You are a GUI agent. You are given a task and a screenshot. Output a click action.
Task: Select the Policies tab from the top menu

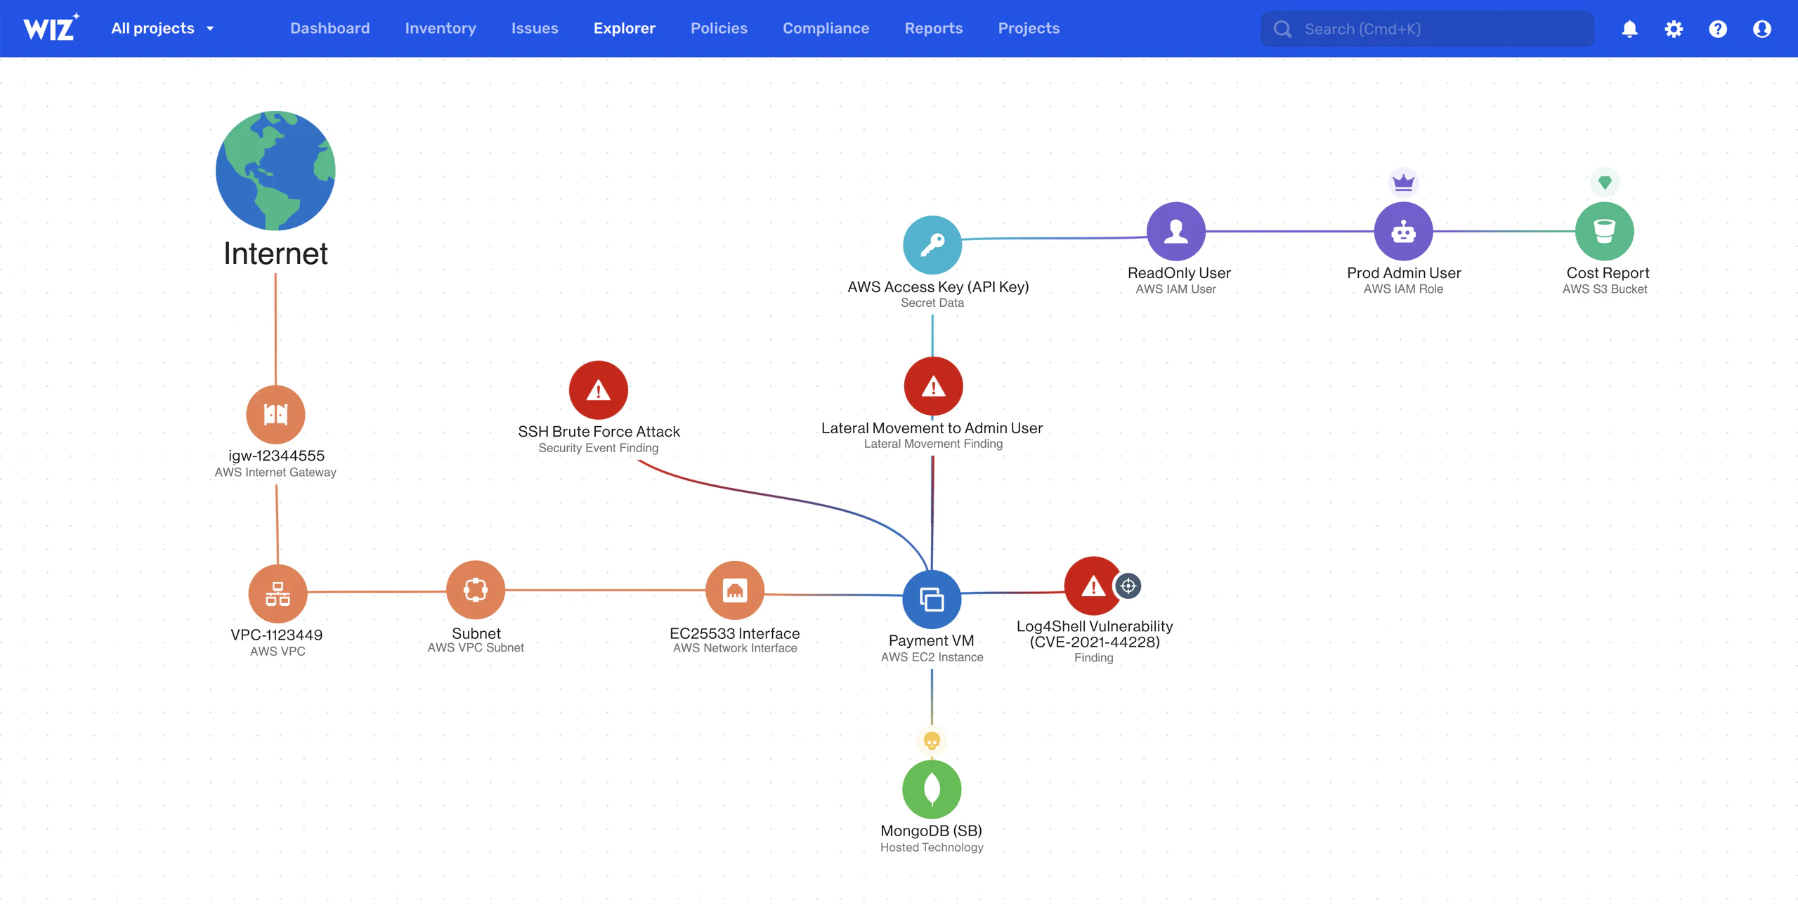tap(718, 28)
